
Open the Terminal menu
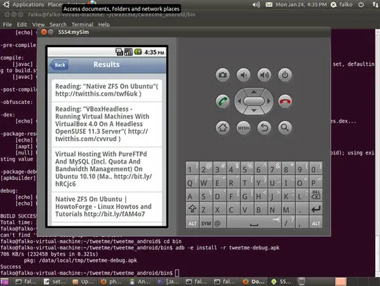point(82,24)
